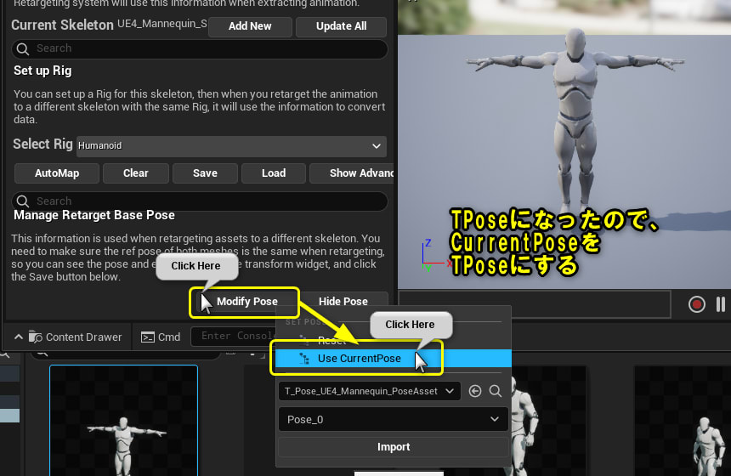Click the use-selected-asset arrow icon
Screen dimensions: 731x476
point(475,391)
